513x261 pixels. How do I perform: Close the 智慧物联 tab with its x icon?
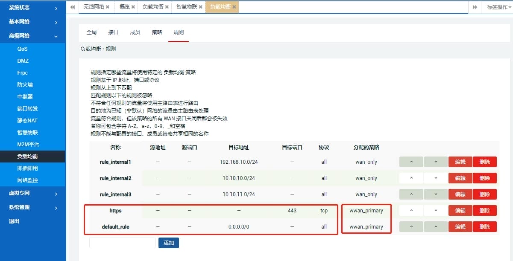201,7
